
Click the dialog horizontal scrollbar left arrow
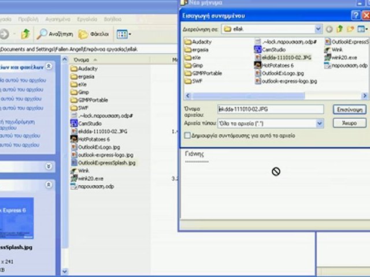pyautogui.click(x=188, y=96)
